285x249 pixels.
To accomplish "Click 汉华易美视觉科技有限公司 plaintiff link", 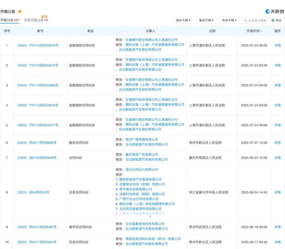I will click(145, 224).
